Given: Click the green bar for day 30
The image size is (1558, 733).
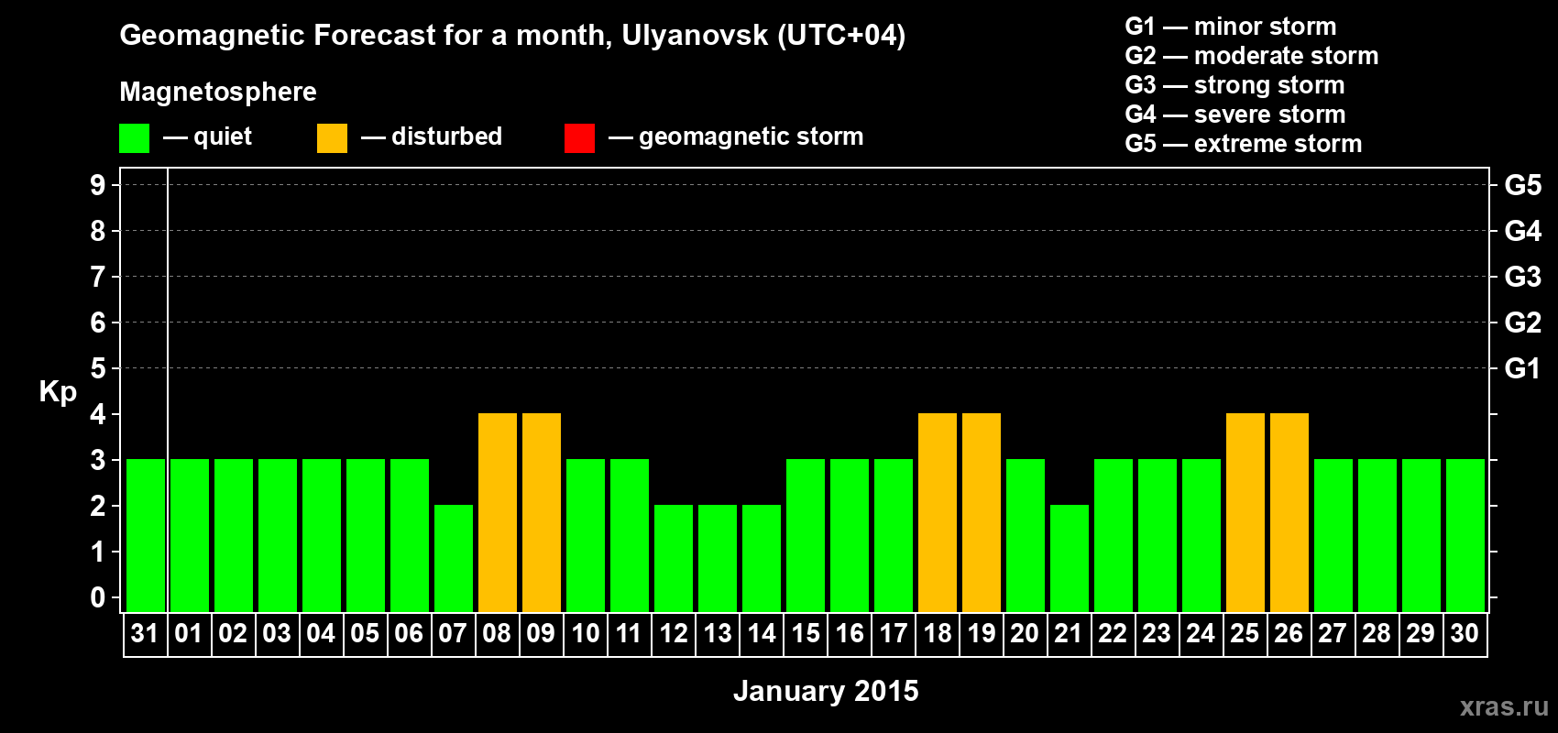Looking at the screenshot, I should [1465, 535].
